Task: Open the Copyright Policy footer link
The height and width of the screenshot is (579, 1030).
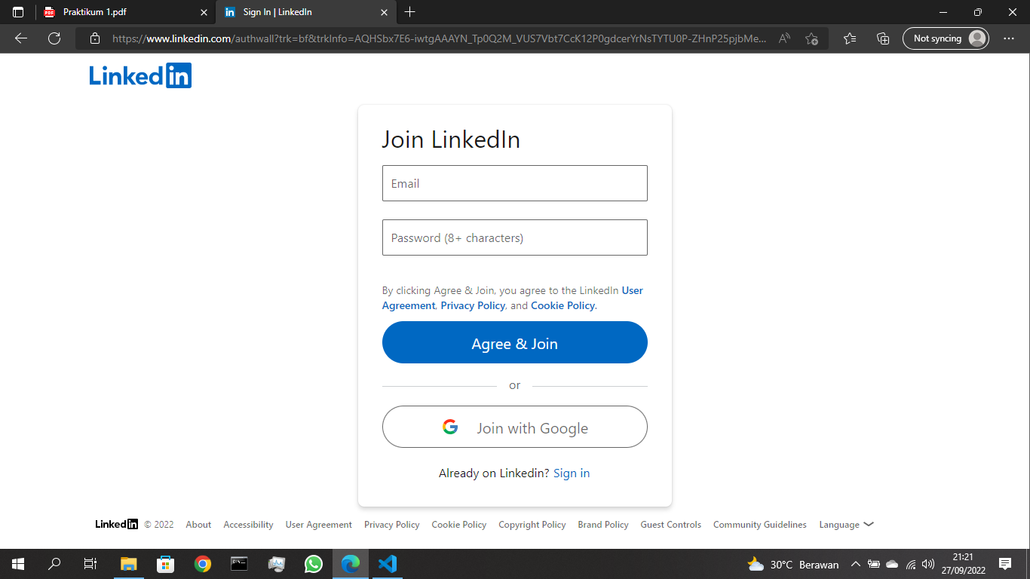Action: pos(532,525)
